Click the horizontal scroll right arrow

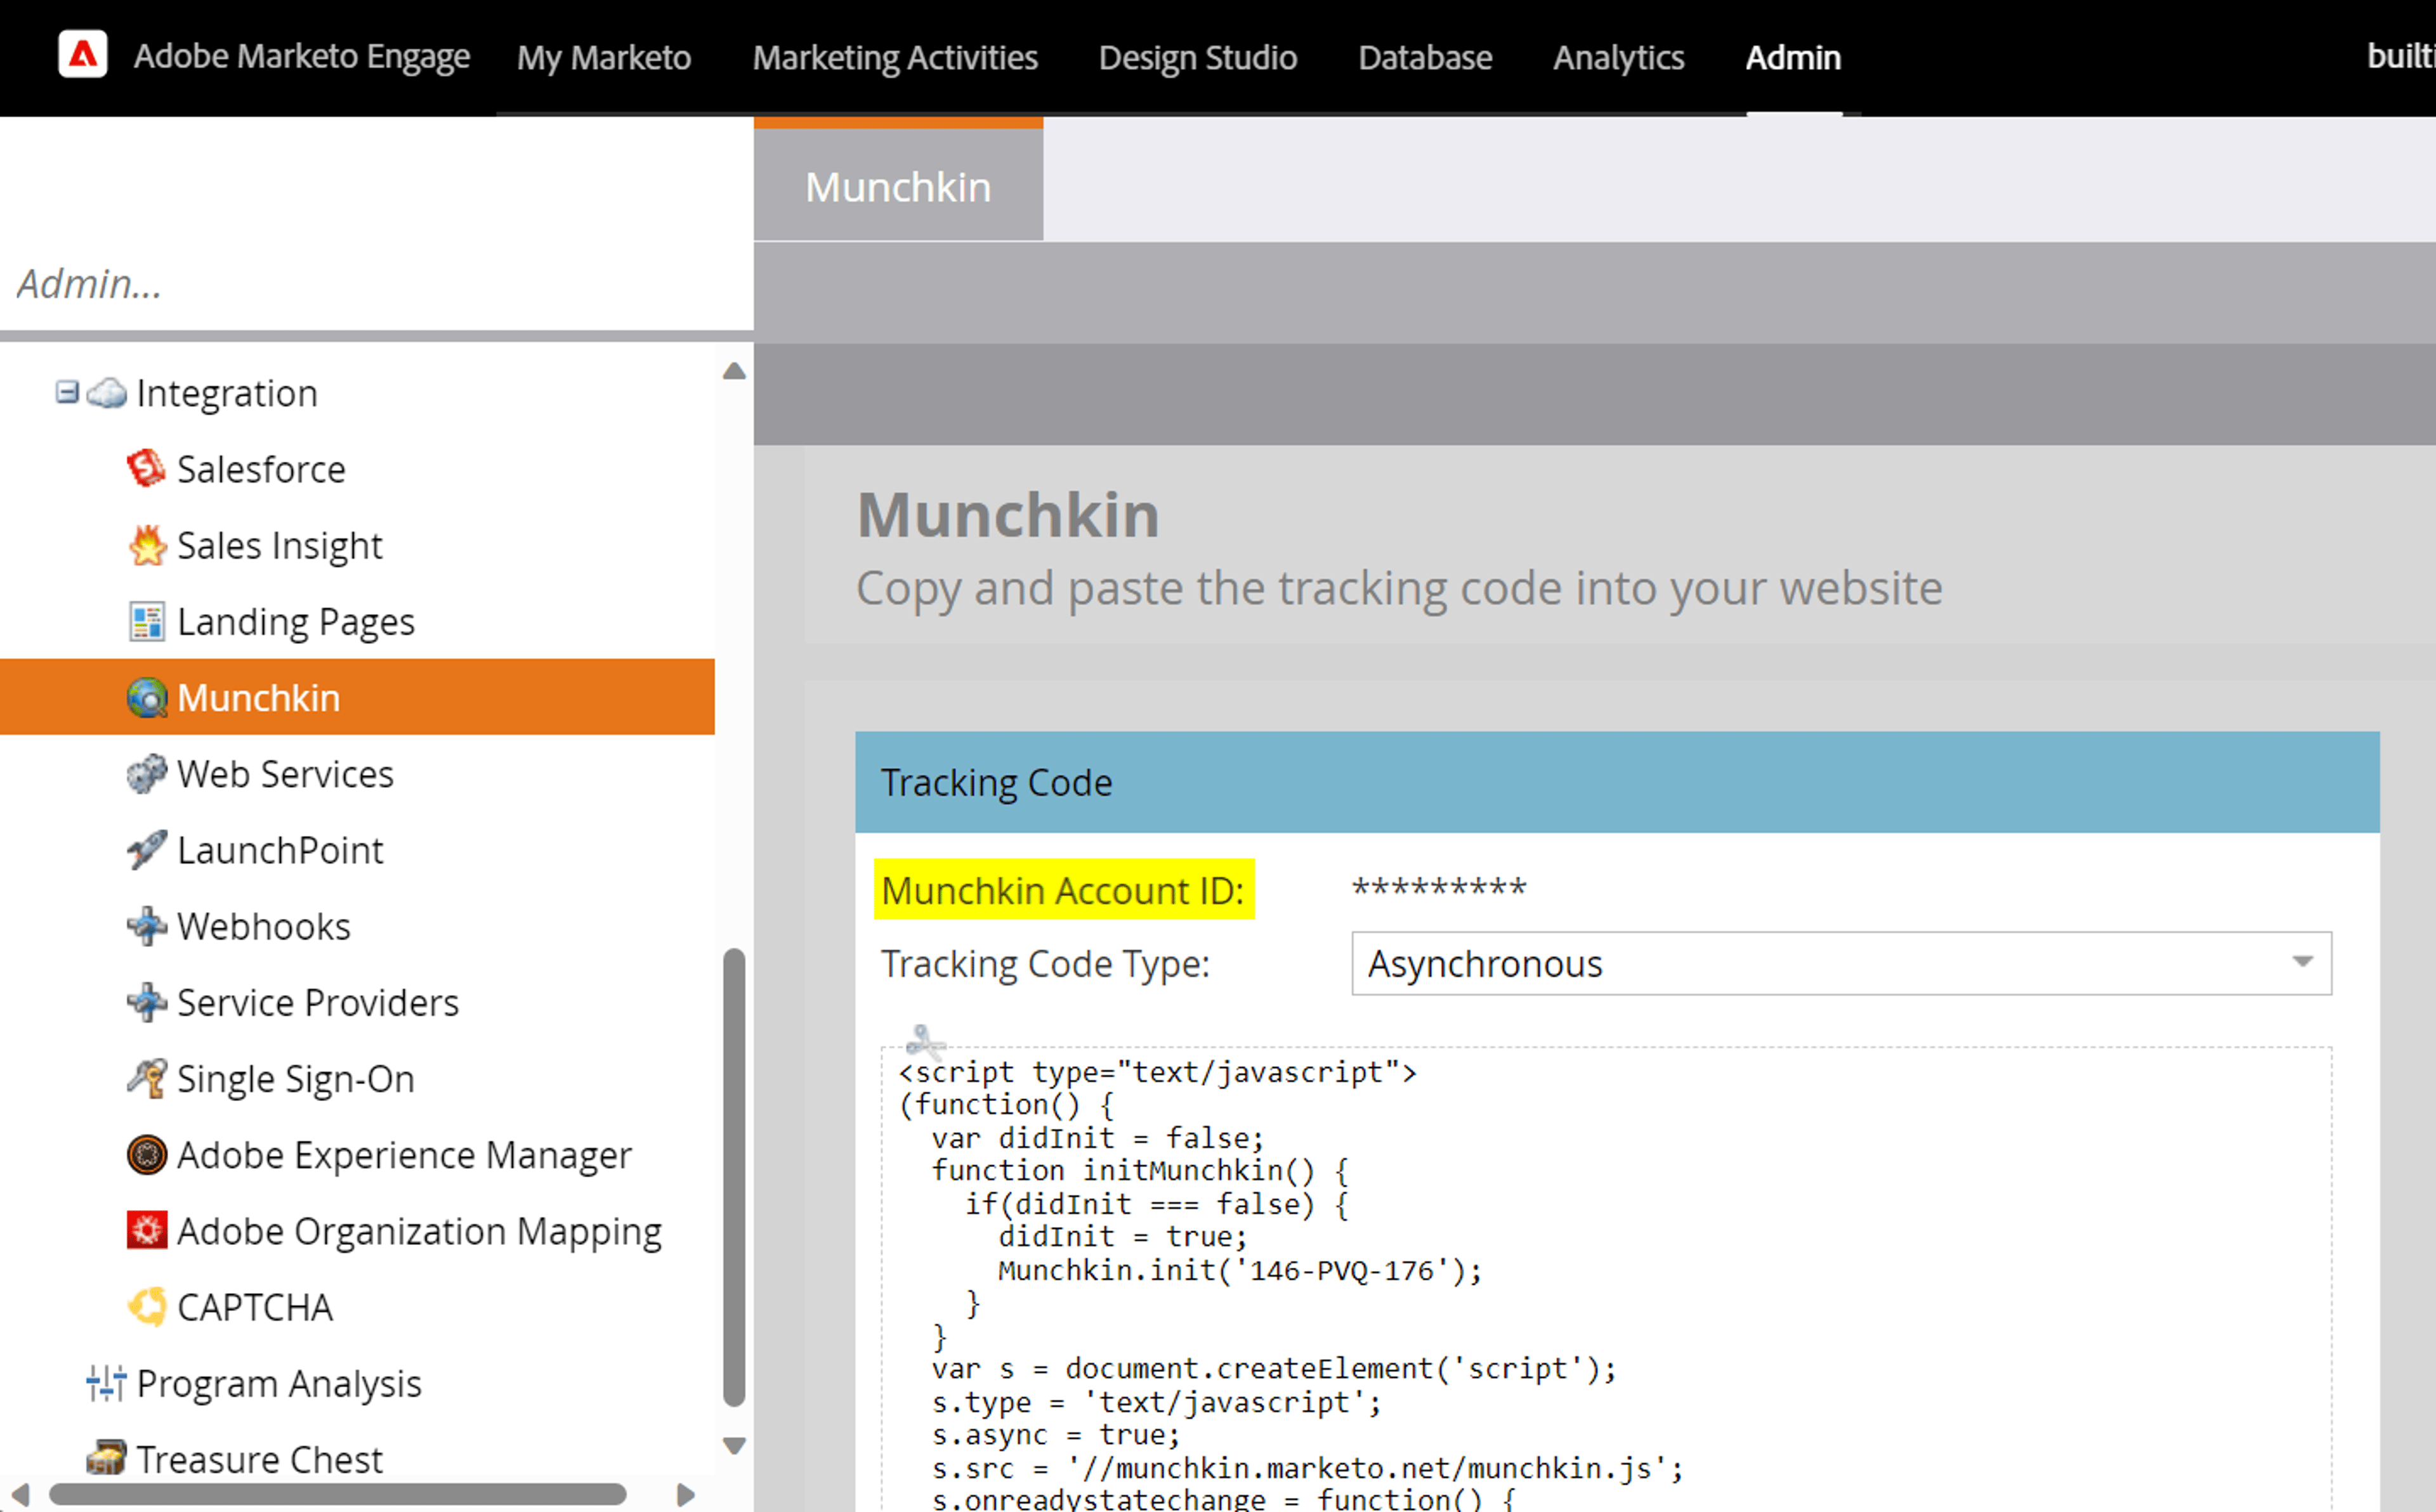point(686,1494)
